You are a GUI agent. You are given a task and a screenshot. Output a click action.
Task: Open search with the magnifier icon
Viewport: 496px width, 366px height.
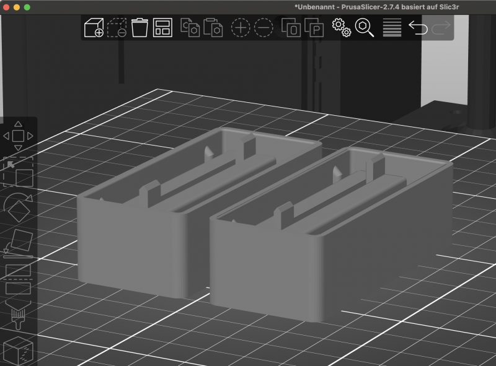364,28
